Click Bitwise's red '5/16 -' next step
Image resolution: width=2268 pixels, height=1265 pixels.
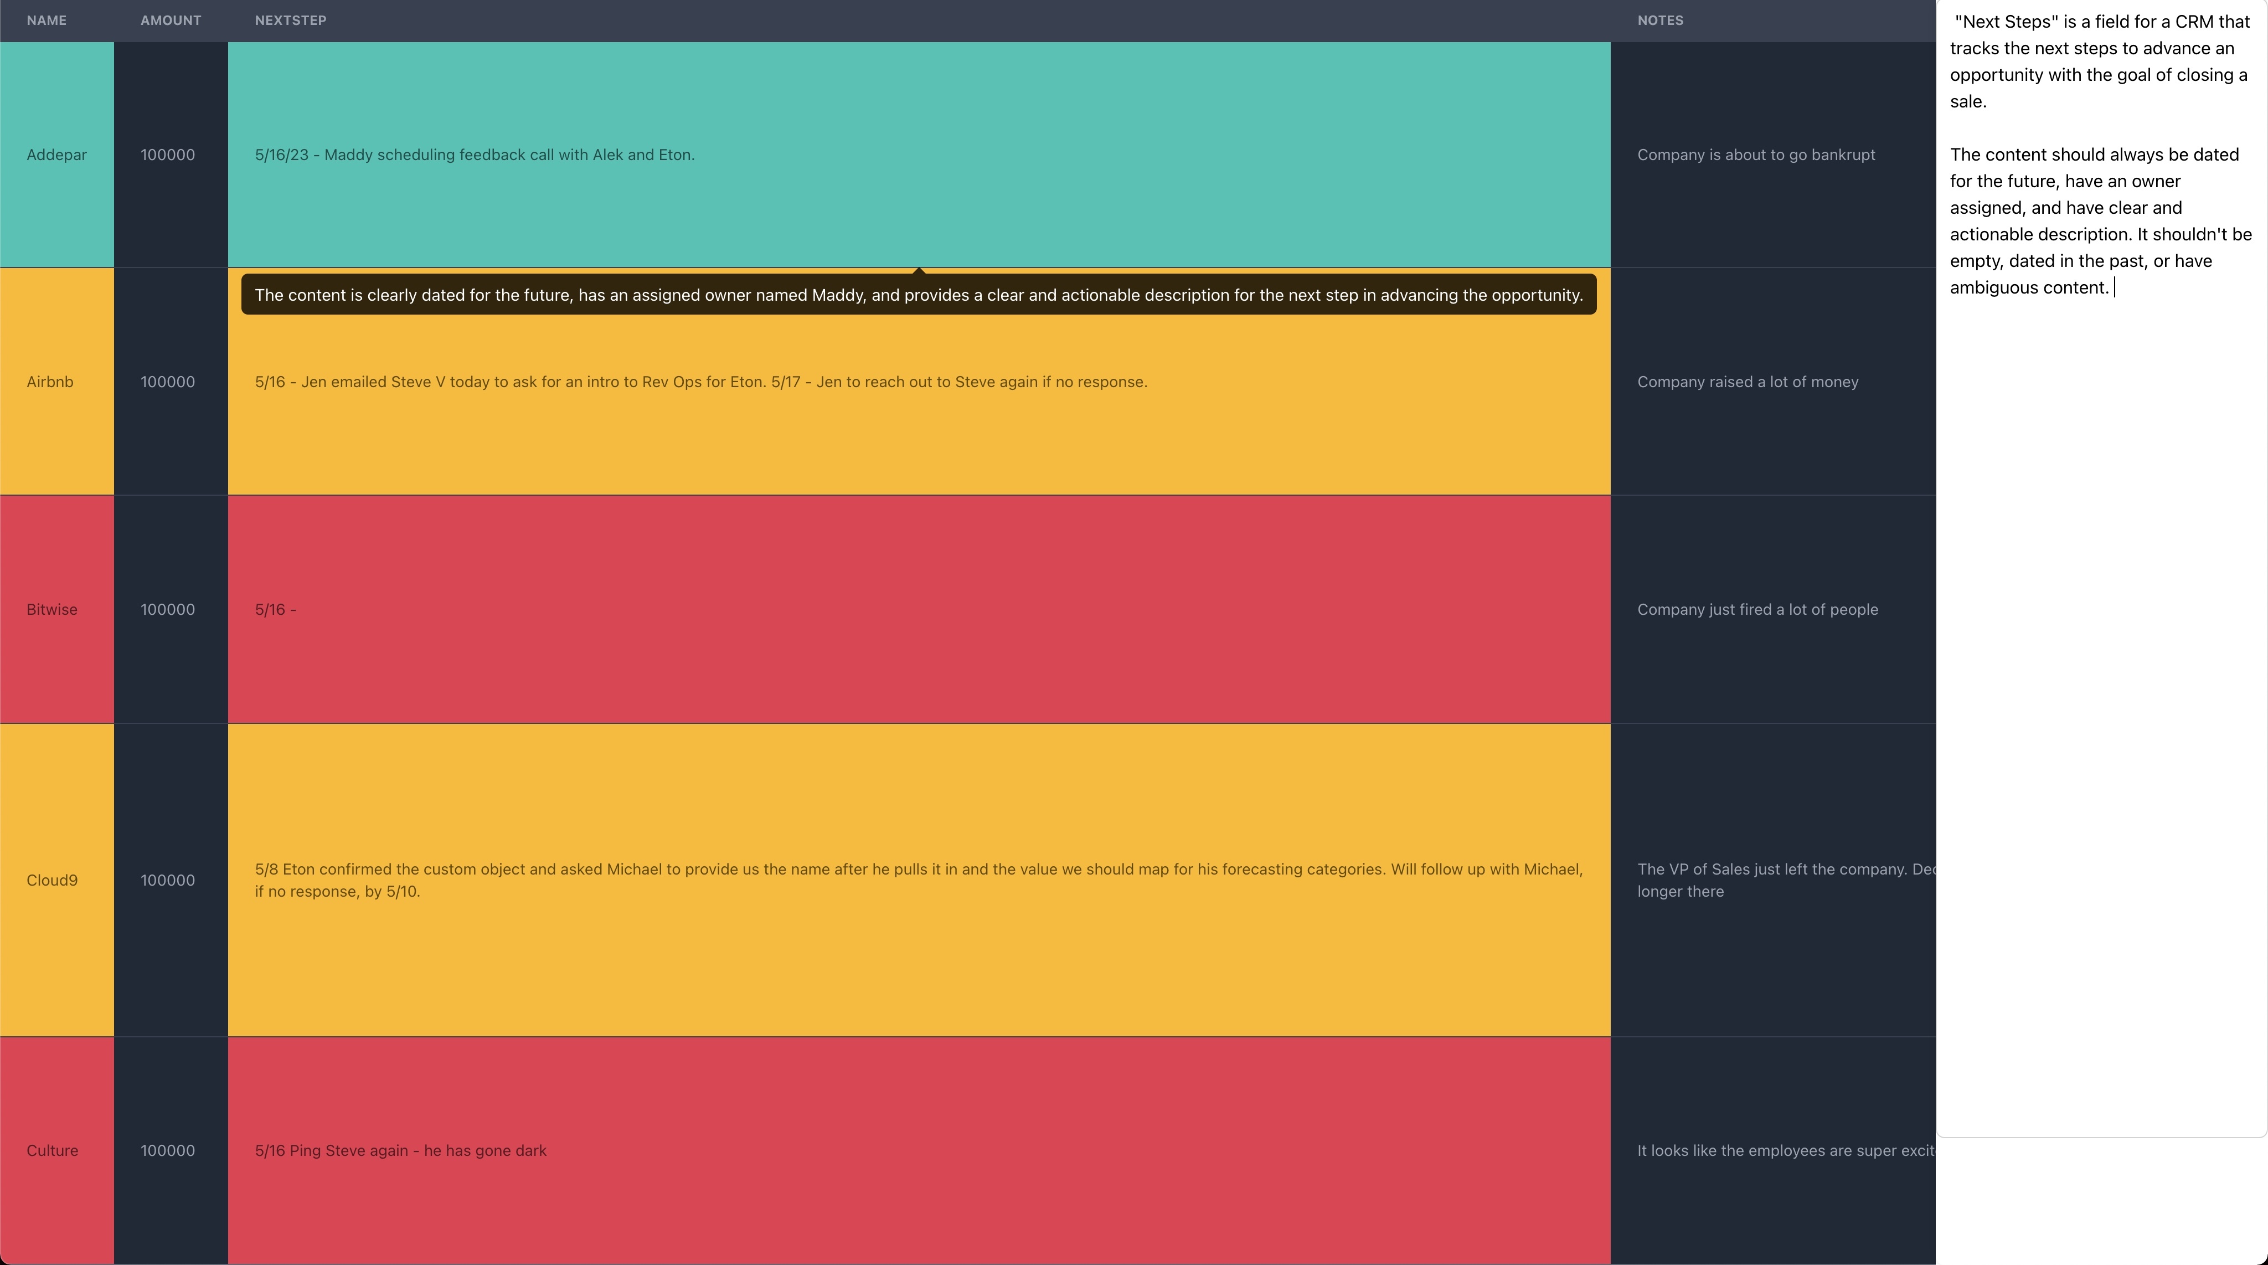(x=276, y=610)
